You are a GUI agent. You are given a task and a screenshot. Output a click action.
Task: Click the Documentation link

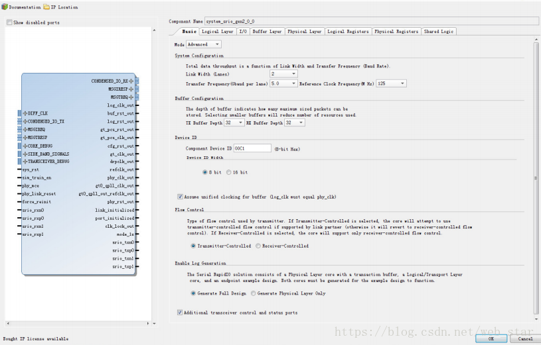pyautogui.click(x=25, y=7)
